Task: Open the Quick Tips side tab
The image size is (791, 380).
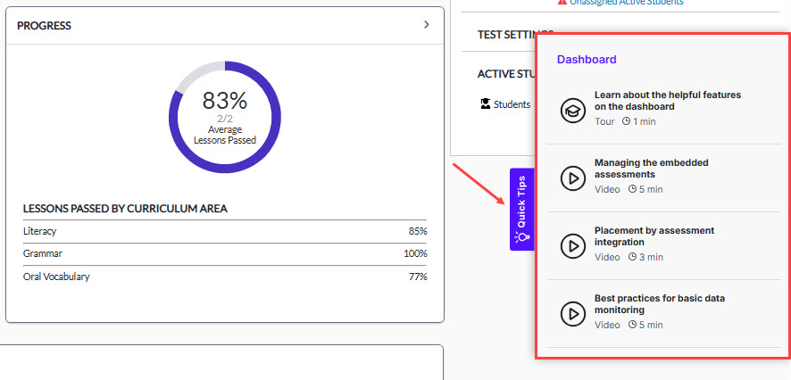Action: click(522, 209)
